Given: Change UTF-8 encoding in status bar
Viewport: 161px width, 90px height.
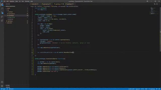Looking at the screenshot, I should coord(142,89).
